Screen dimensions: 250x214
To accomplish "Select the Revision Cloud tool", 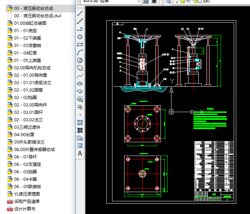I will click(80, 68).
